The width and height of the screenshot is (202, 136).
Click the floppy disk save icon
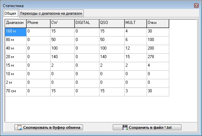(x=125, y=127)
